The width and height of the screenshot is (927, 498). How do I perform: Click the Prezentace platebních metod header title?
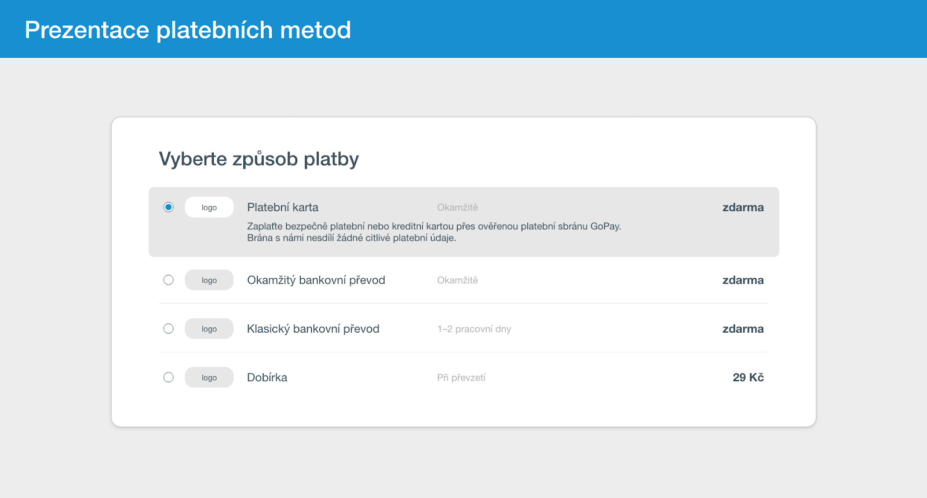[188, 29]
